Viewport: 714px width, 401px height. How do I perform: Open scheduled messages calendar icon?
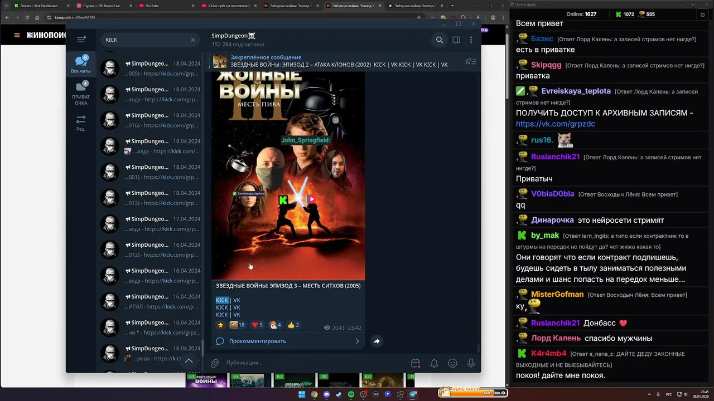pos(416,363)
